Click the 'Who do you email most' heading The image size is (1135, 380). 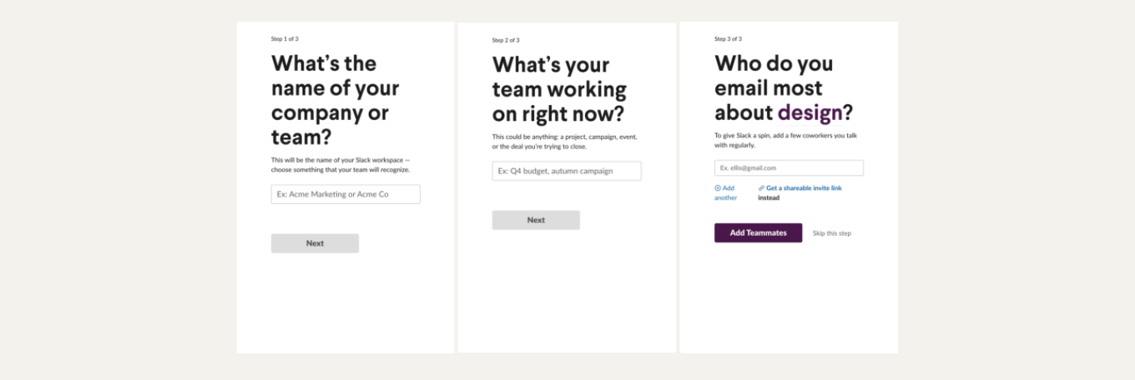784,88
